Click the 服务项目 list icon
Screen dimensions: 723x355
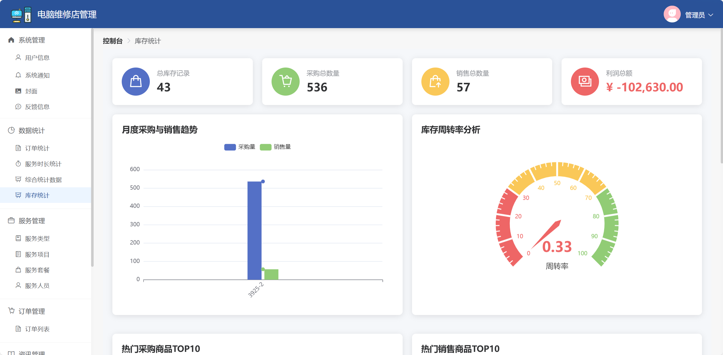(x=18, y=254)
